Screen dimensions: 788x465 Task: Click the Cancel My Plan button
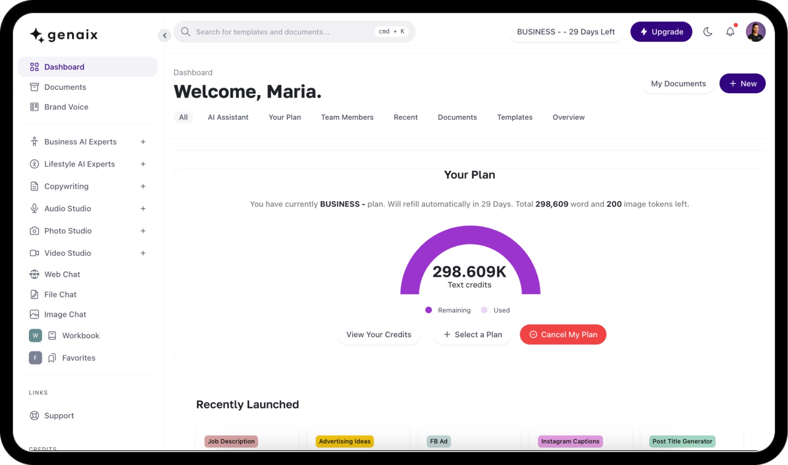(563, 335)
